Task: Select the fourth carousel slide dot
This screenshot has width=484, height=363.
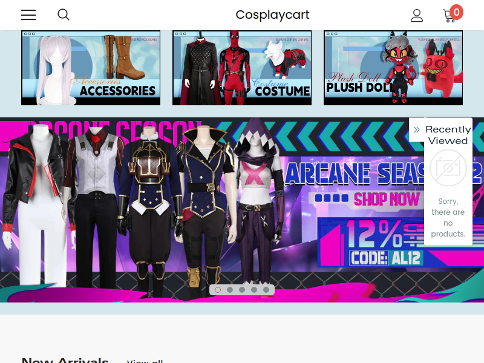Action: [254, 290]
